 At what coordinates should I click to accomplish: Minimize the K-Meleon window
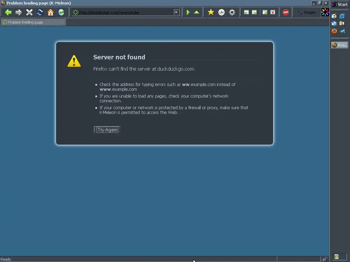pyautogui.click(x=314, y=3)
